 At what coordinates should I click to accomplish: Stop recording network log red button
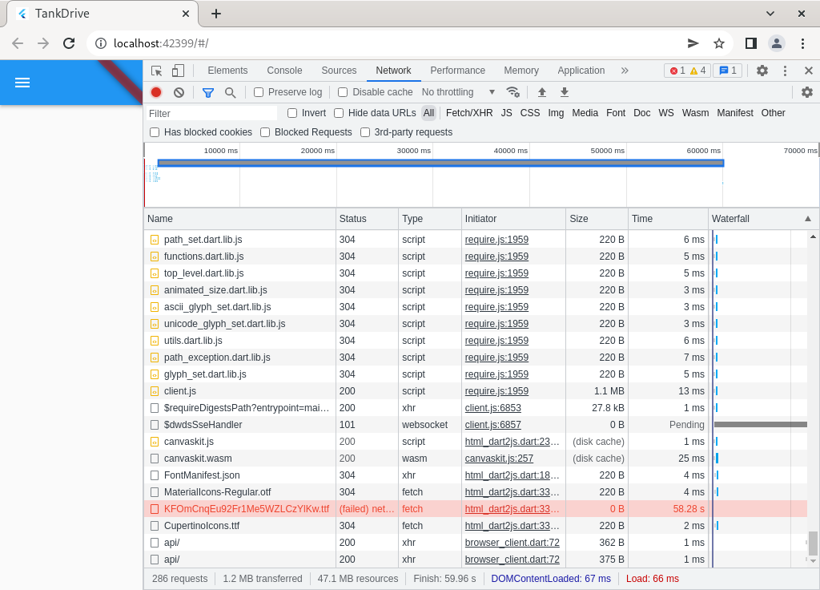point(156,92)
